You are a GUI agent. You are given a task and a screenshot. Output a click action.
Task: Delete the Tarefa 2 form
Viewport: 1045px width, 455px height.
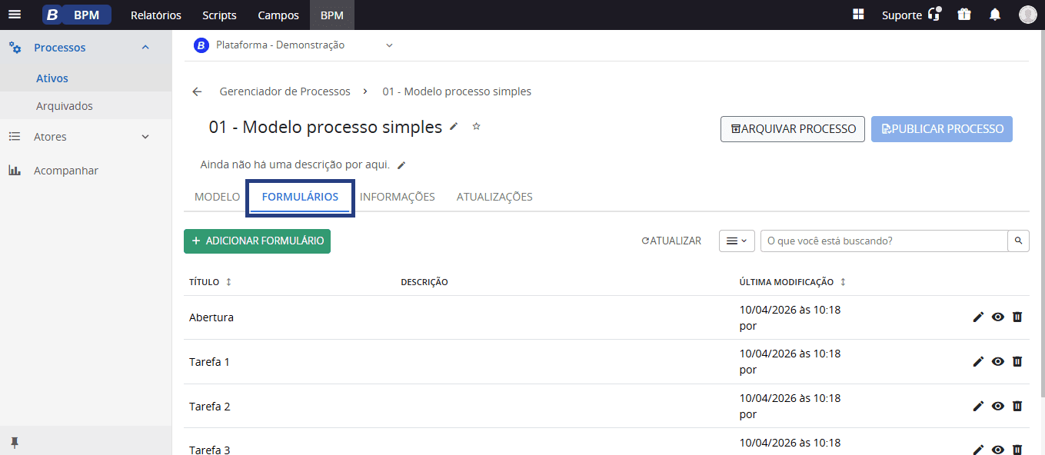(1017, 406)
